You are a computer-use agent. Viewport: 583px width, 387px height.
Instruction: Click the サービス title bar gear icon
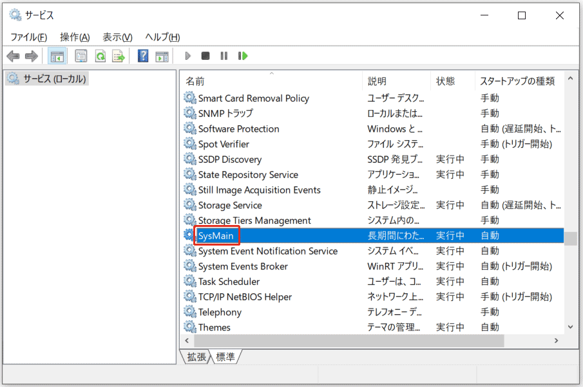15,15
